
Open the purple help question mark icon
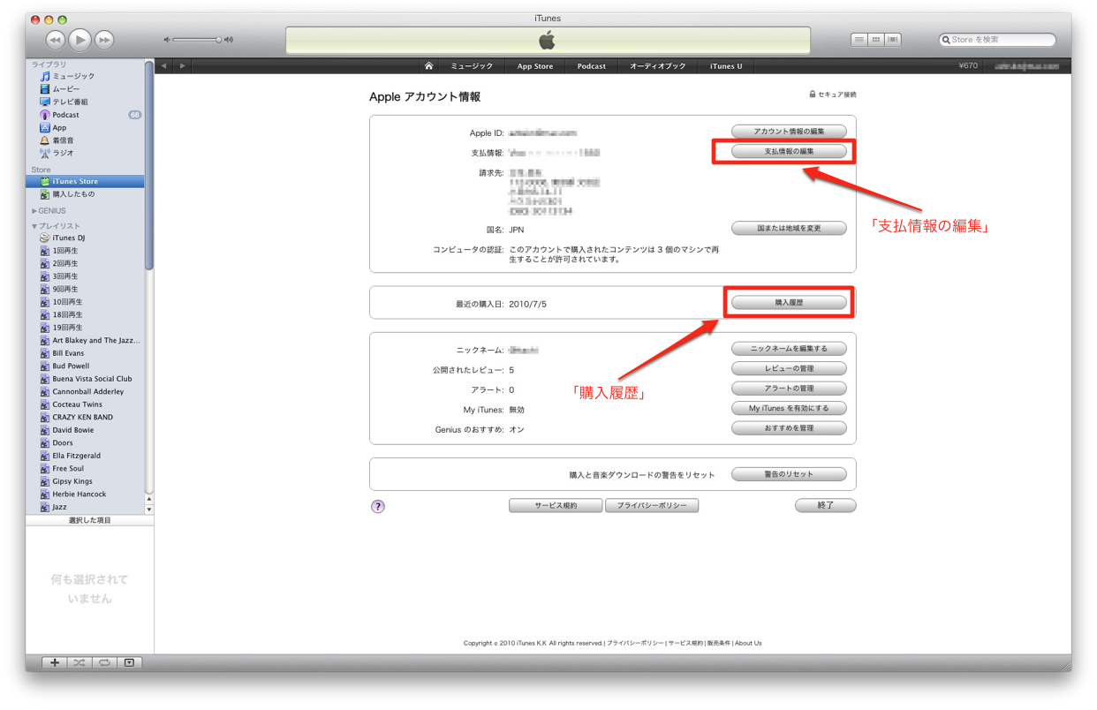(x=378, y=506)
